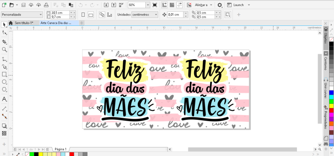The image size is (334, 156).
Task: Click the Launch button
Action: click(236, 5)
